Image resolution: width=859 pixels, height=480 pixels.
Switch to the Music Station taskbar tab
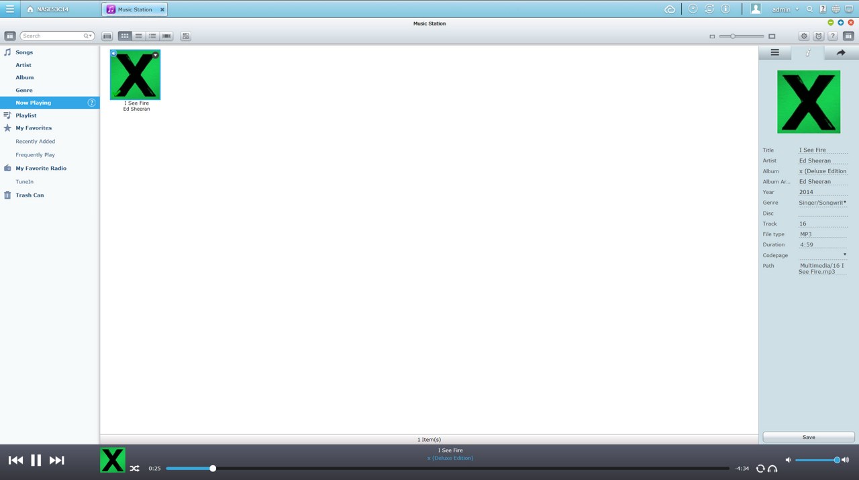[135, 9]
